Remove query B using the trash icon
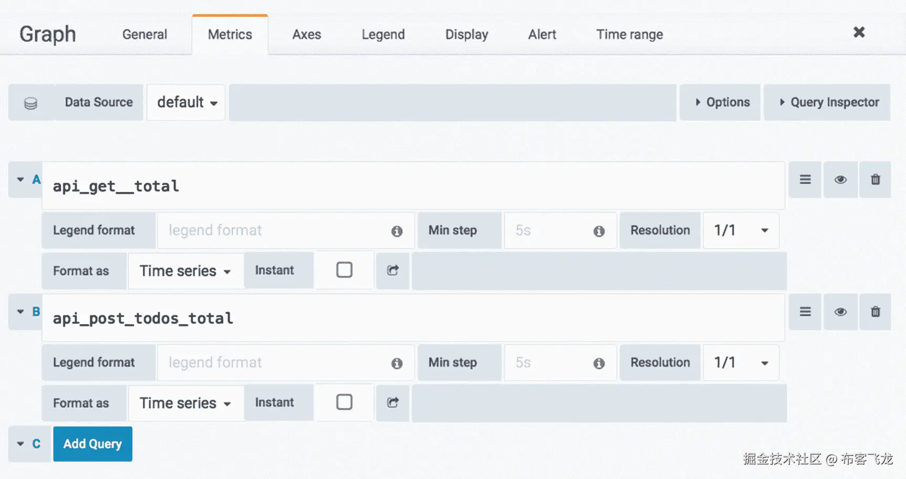The image size is (906, 479). tap(875, 312)
